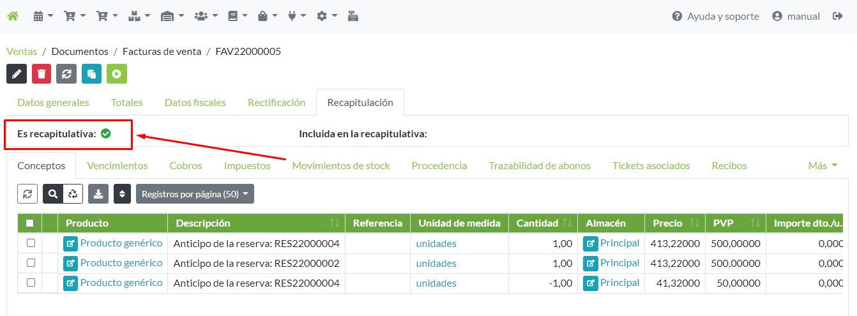The width and height of the screenshot is (857, 316).
Task: Open the search filter magnifier button
Action: click(53, 194)
